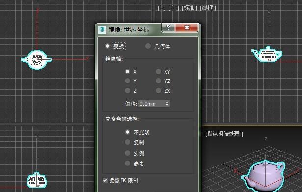Click the teapot in the top-left viewport
Image resolution: width=302 pixels, height=192 pixels.
37,59
